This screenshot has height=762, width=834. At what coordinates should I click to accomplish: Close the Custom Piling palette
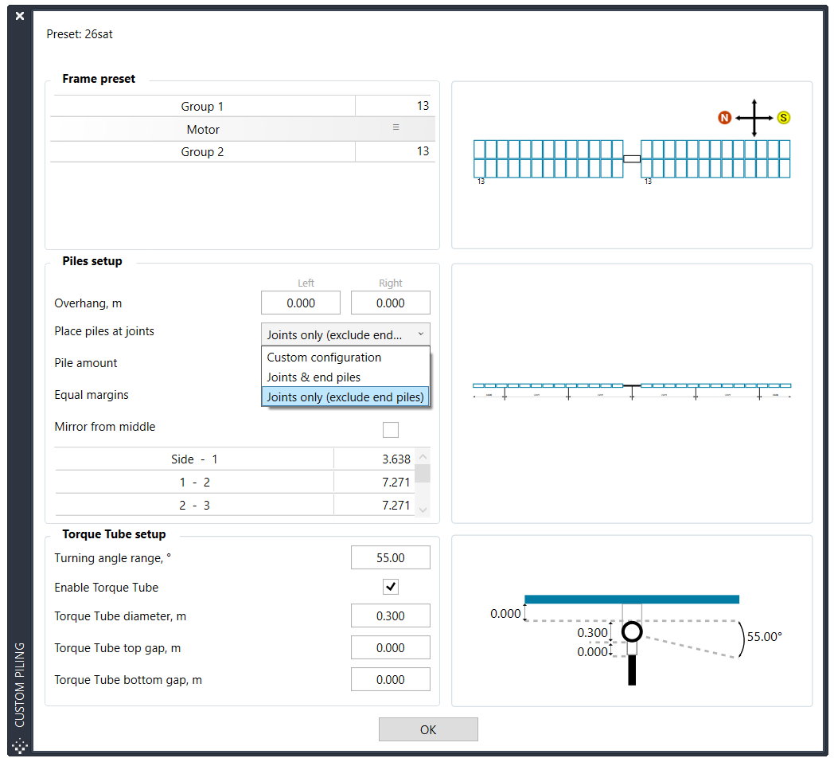tap(20, 16)
